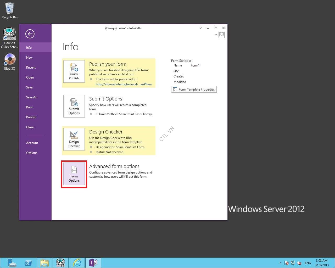Click the ENG language indicator in the tray
The height and width of the screenshot is (268, 335).
pyautogui.click(x=308, y=263)
